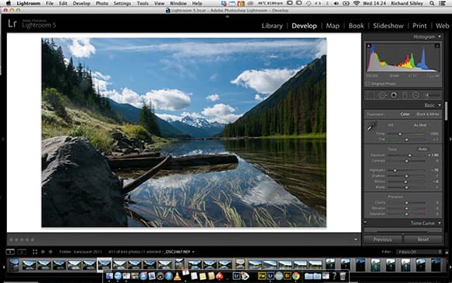Viewport: 452px width, 283px height.
Task: Collapse the Histogram panel
Action: coord(440,37)
